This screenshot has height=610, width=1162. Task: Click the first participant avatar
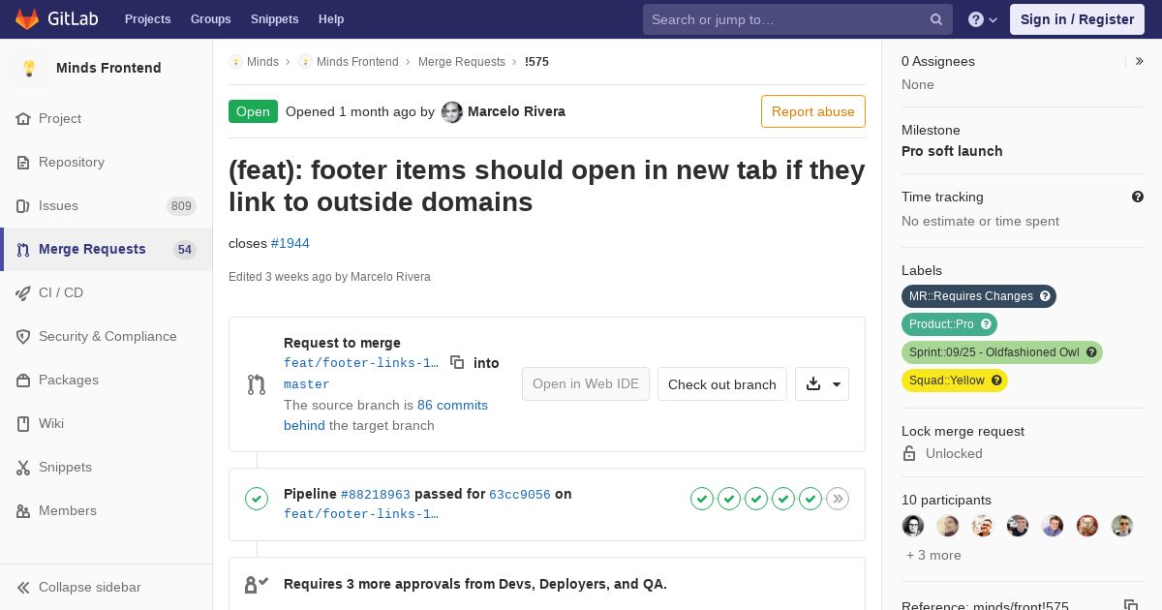point(913,526)
